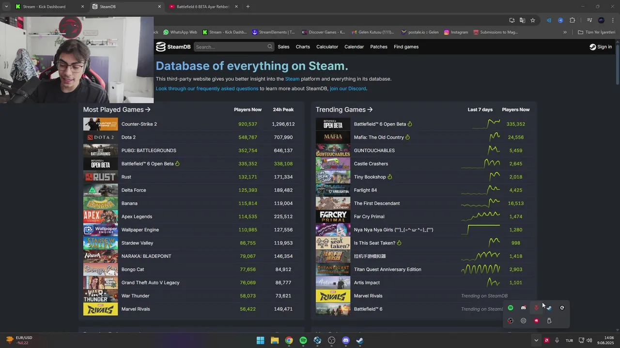Click the microphone icon in system tray

tap(557, 340)
